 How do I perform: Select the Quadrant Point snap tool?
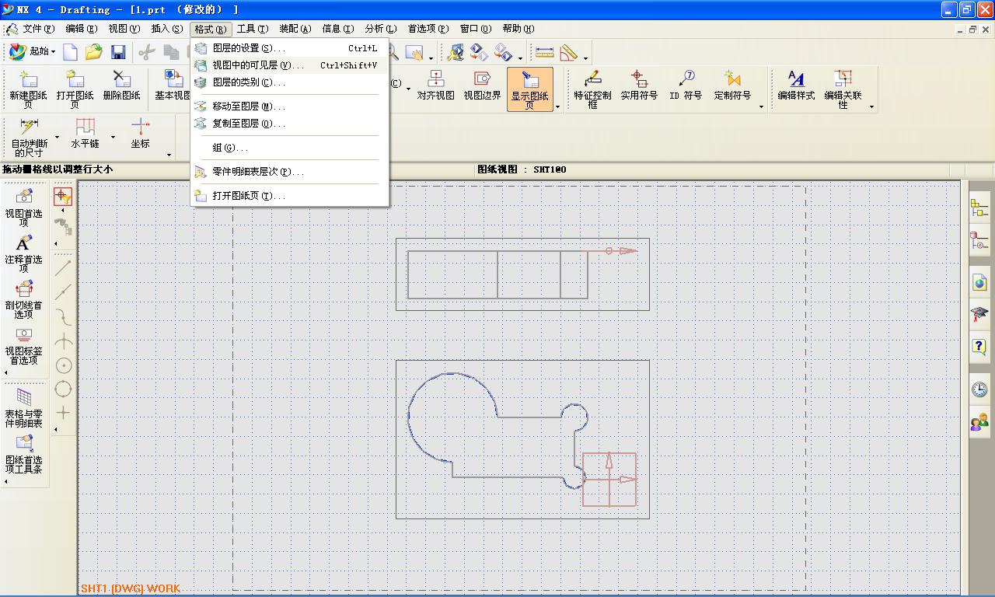coord(64,389)
